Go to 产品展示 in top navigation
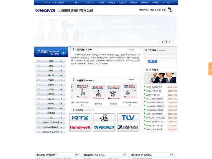212x159 pixels. [112, 2]
